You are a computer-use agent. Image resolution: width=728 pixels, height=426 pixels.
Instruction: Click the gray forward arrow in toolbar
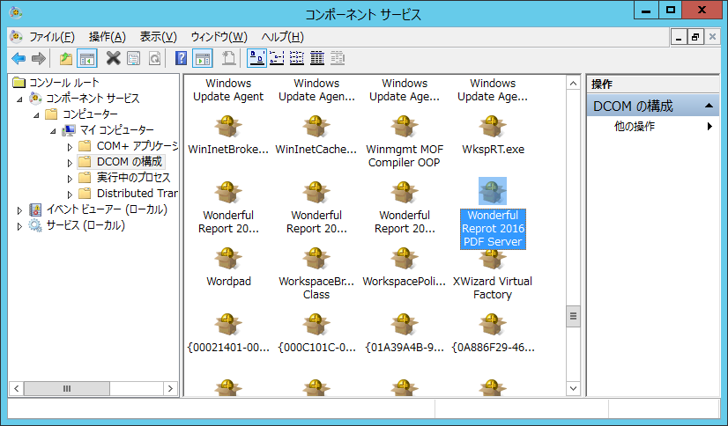(39, 58)
